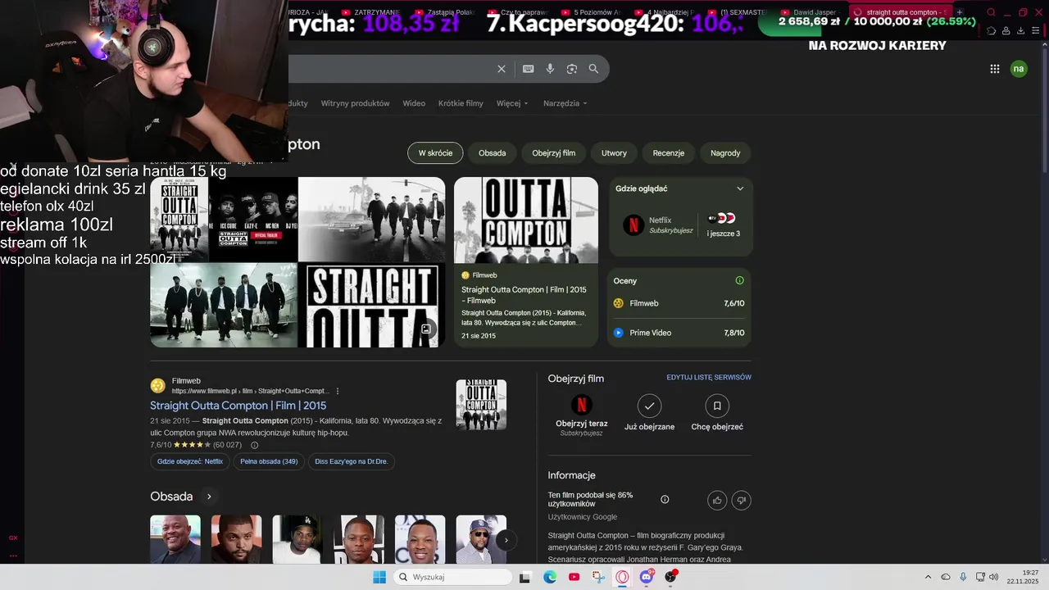Show next cast members carousel arrow
This screenshot has width=1049, height=590.
[x=506, y=539]
